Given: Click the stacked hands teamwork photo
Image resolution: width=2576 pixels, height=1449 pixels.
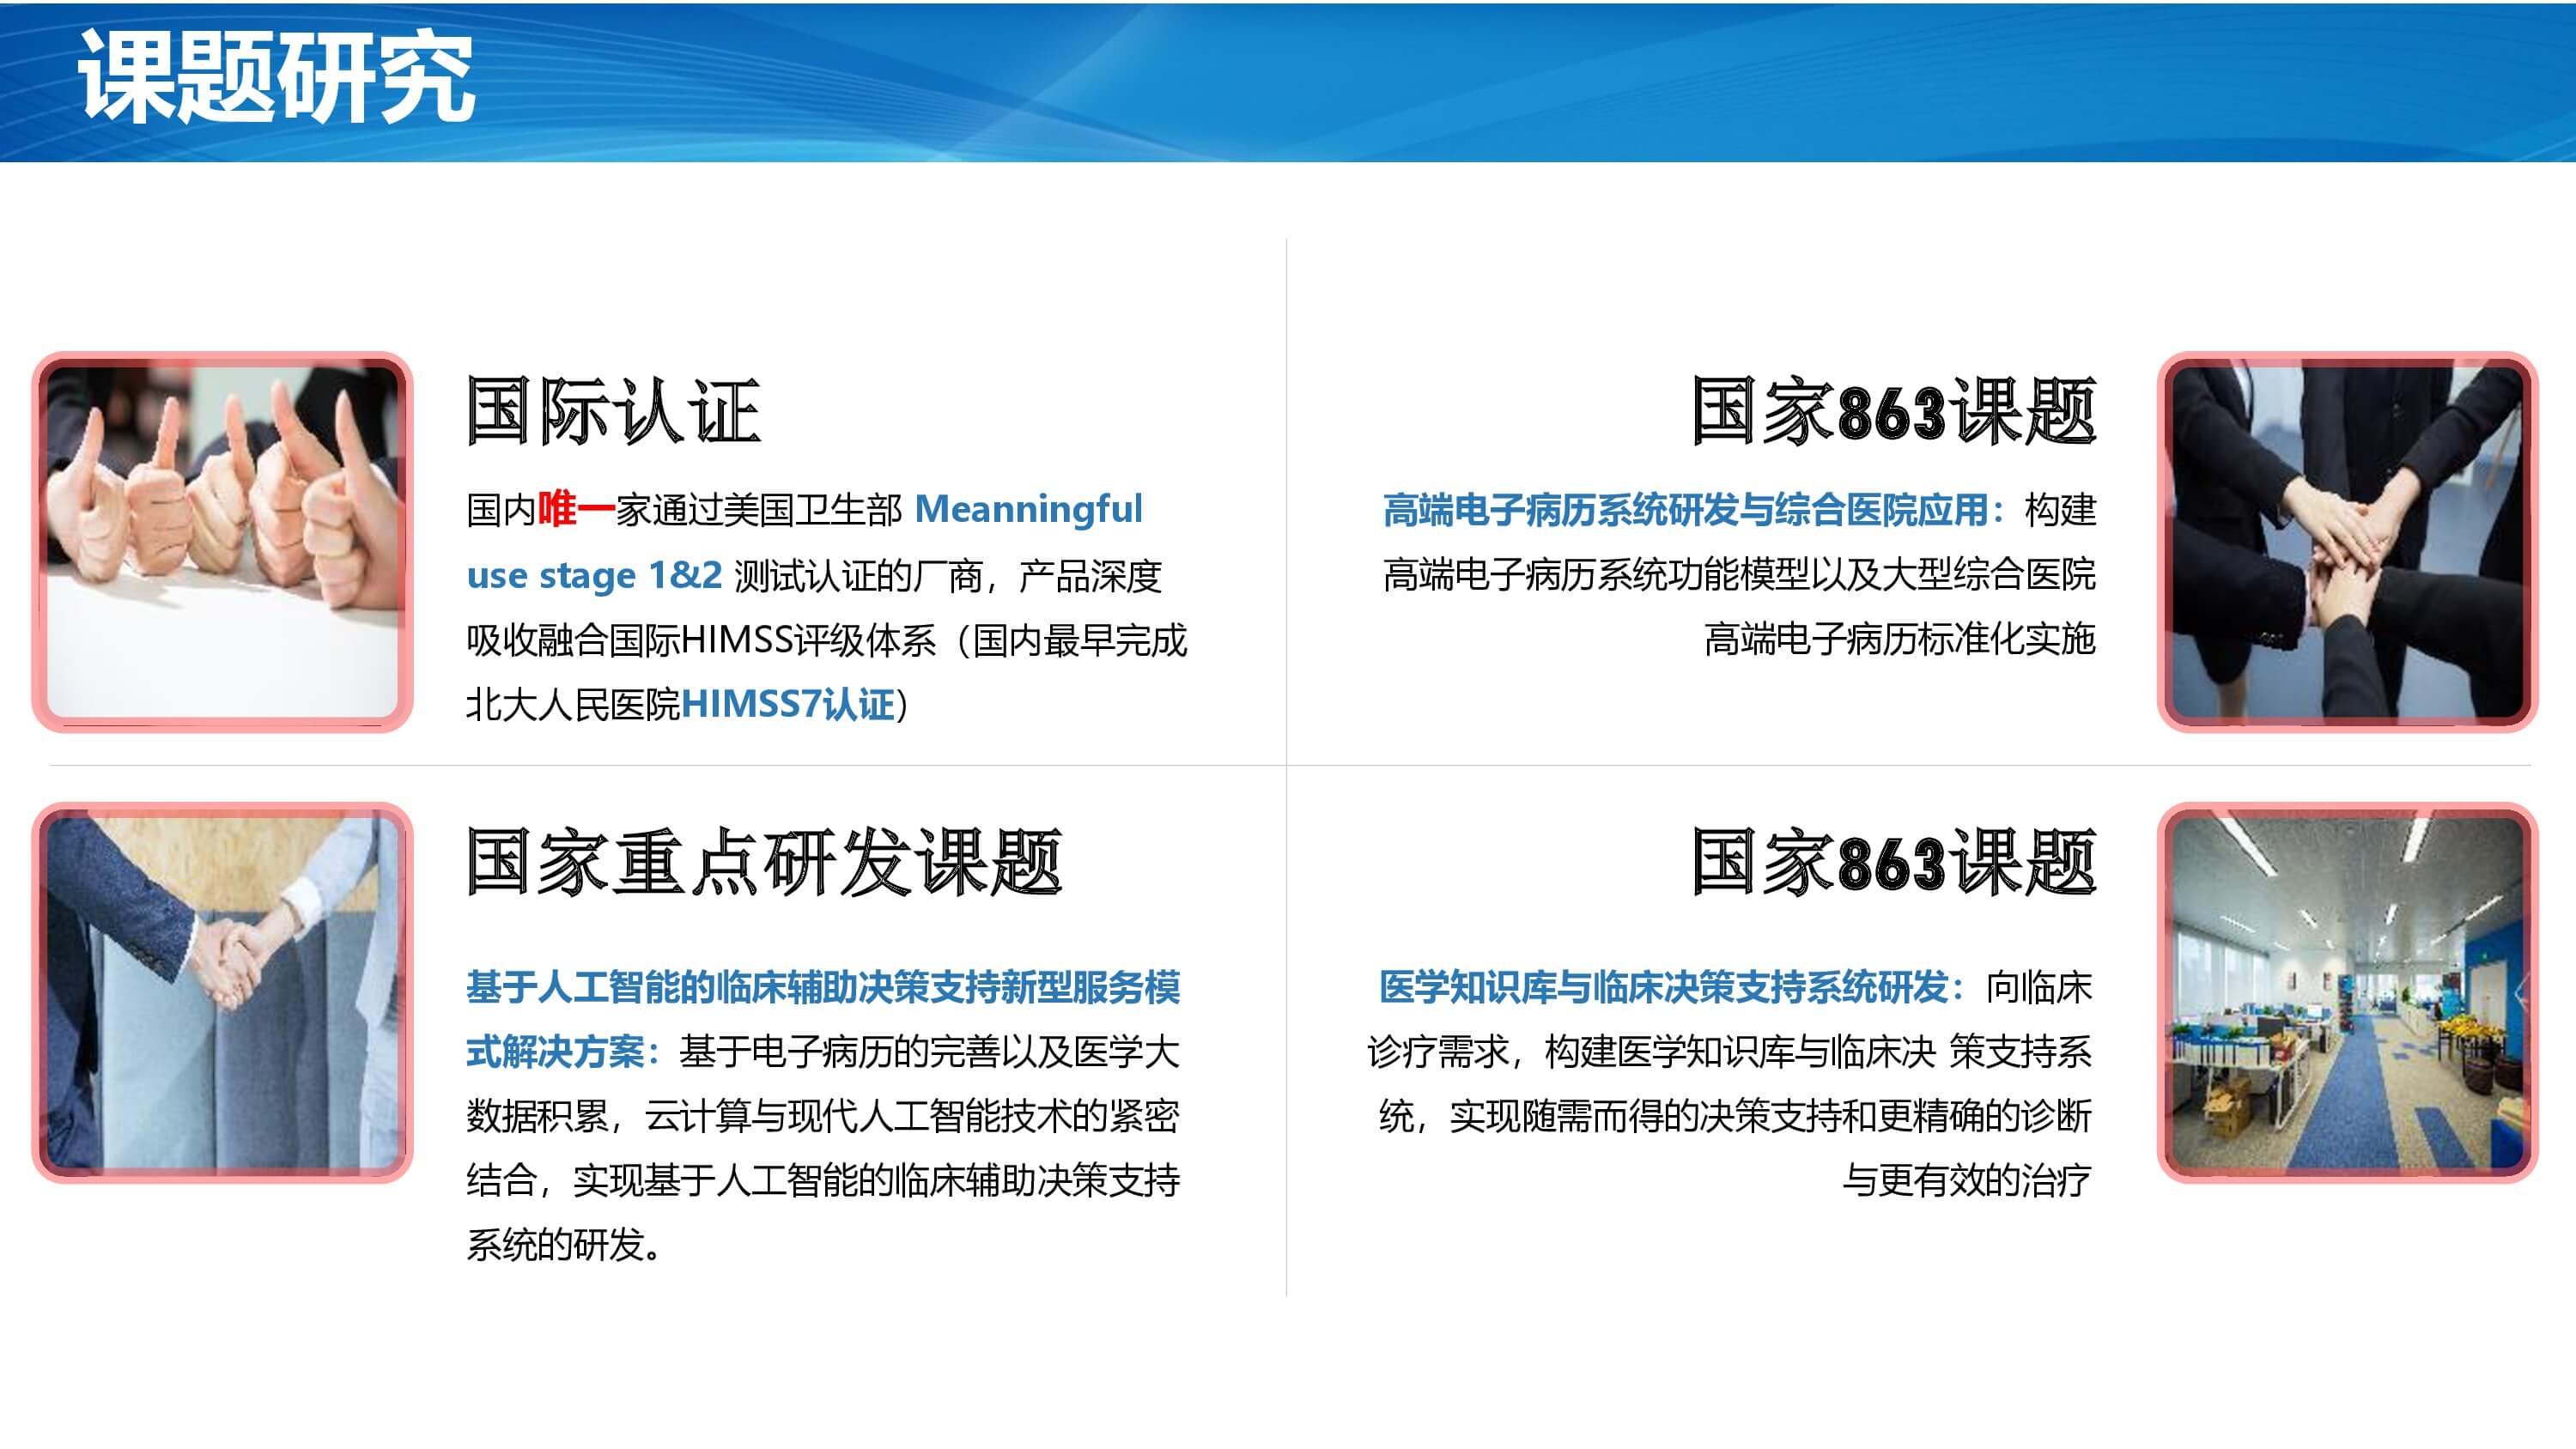Looking at the screenshot, I should (2347, 541).
